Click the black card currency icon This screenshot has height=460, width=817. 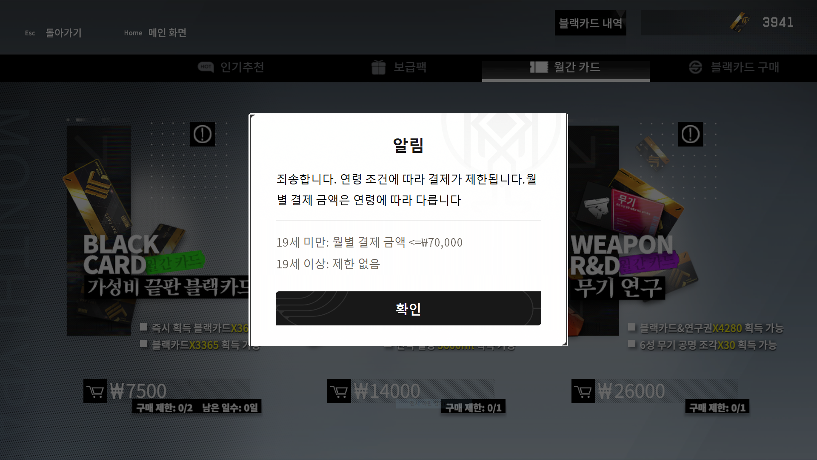(740, 22)
